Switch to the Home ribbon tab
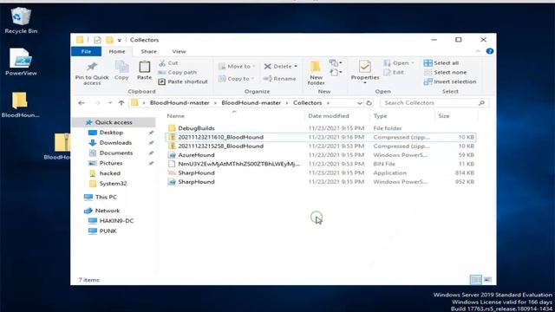This screenshot has height=312, width=555. [x=117, y=51]
